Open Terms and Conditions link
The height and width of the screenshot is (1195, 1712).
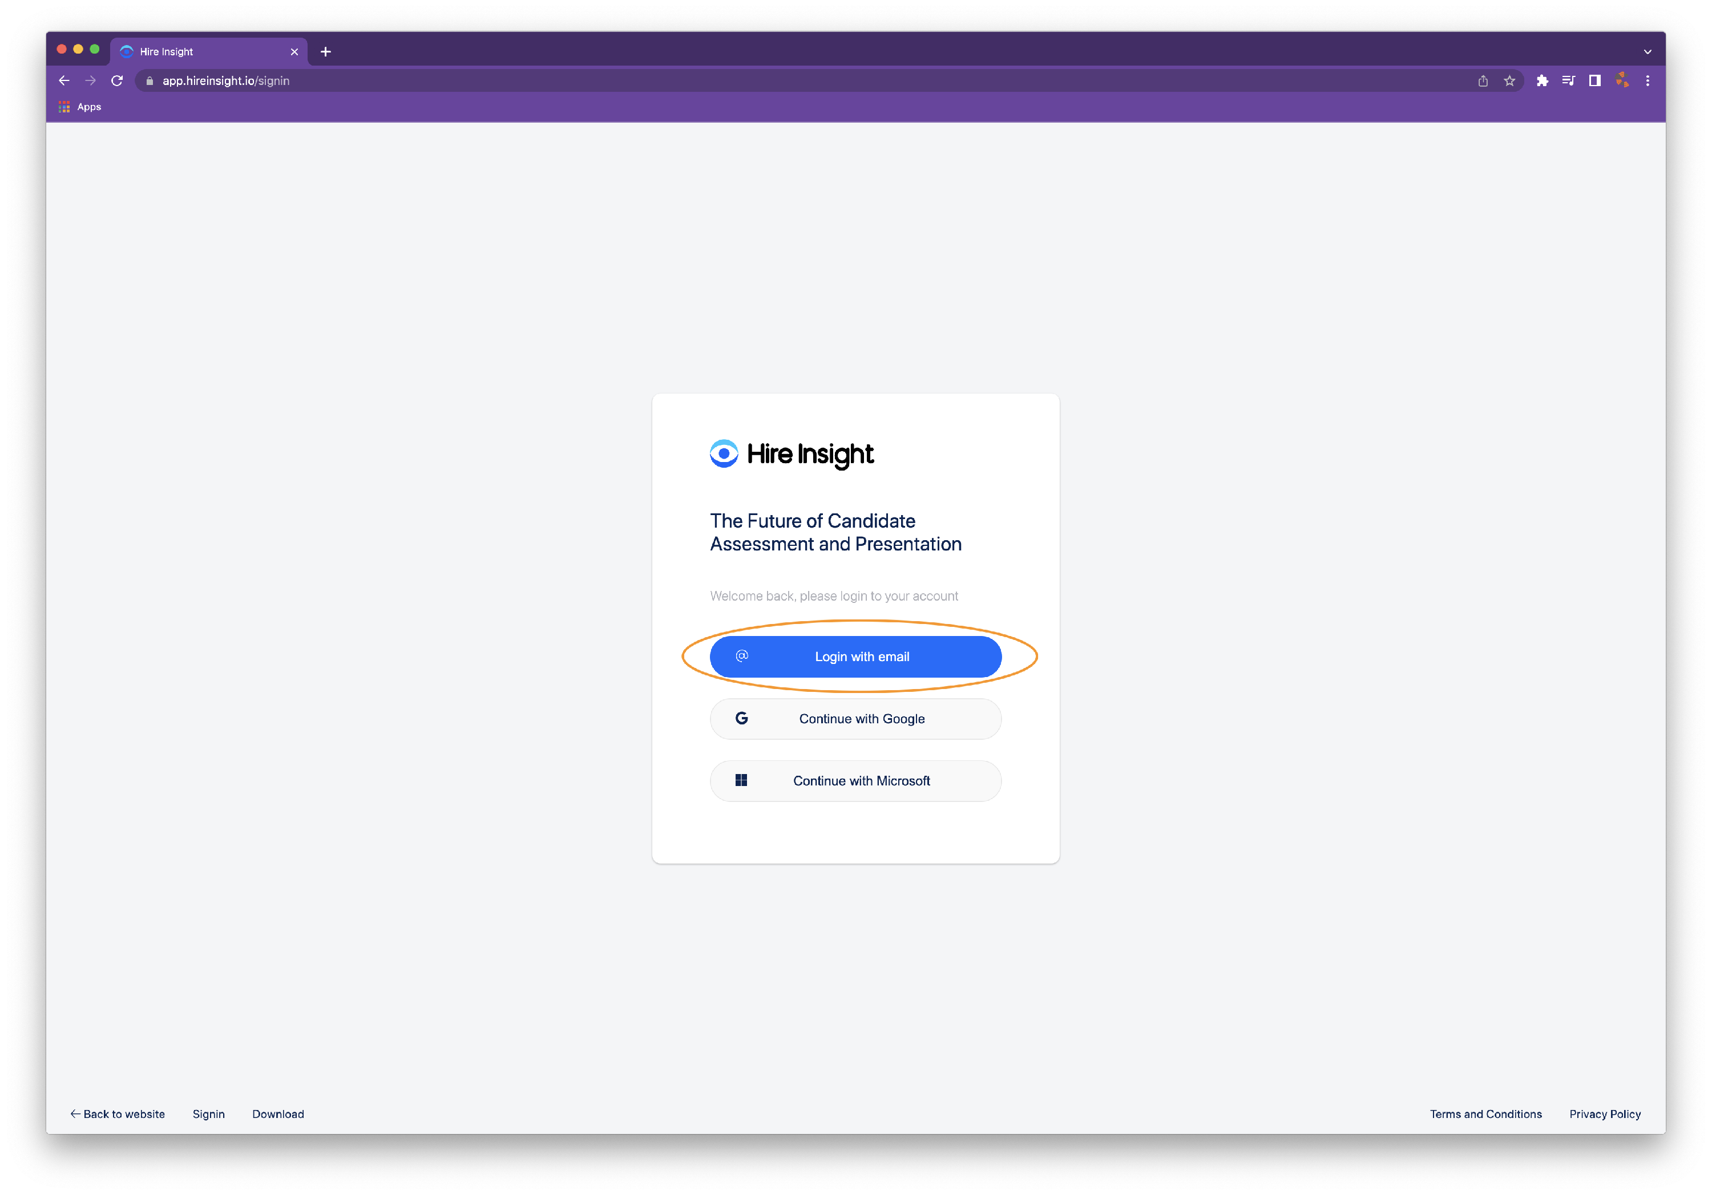pos(1485,1114)
